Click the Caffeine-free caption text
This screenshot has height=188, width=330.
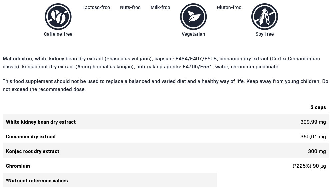pyautogui.click(x=58, y=34)
